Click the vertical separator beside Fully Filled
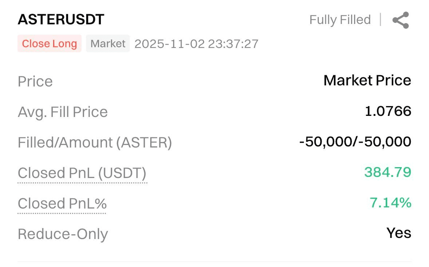 click(x=381, y=20)
